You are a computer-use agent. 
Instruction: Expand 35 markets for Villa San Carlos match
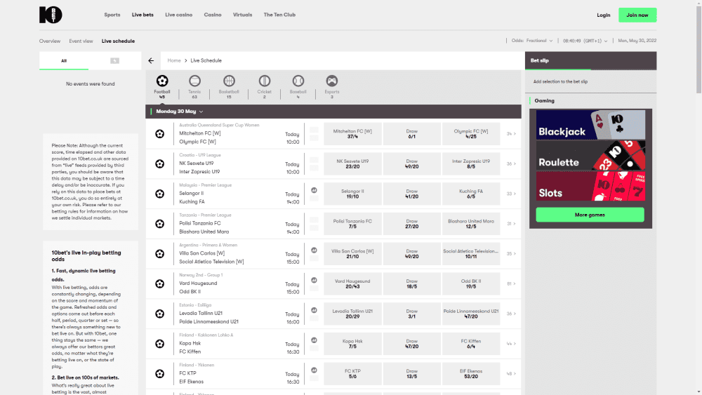point(511,254)
